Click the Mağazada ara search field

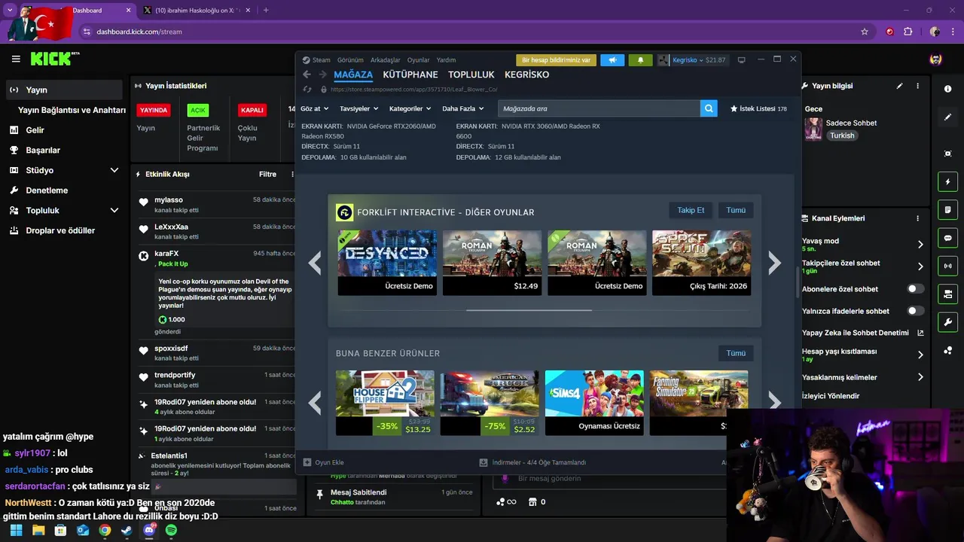pos(599,108)
